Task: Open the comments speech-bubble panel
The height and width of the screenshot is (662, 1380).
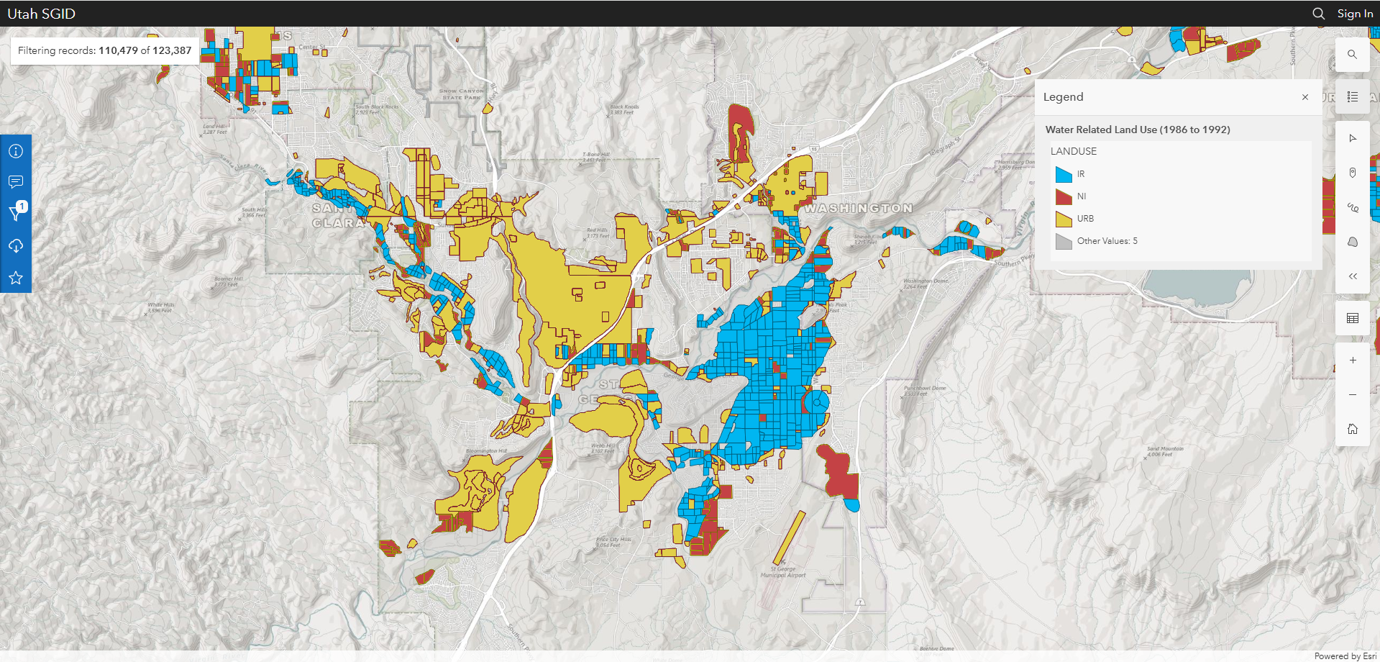Action: 16,182
